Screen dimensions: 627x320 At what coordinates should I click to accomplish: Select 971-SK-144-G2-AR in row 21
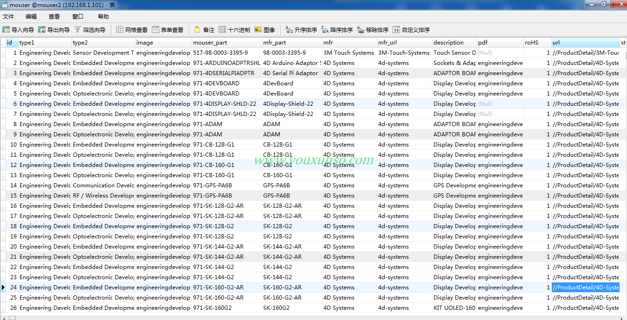point(227,257)
